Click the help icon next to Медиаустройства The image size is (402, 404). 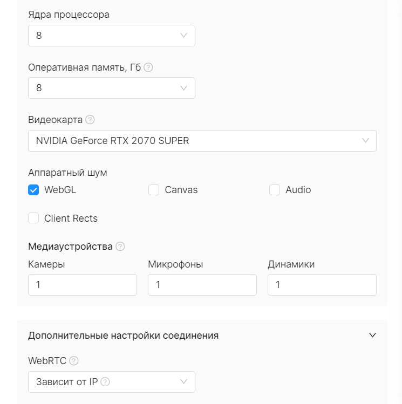[x=120, y=246]
